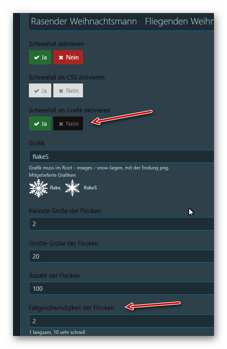227x349 pixels.
Task: Click X icon on Schneefall als CSS Nein
Action: [61, 91]
